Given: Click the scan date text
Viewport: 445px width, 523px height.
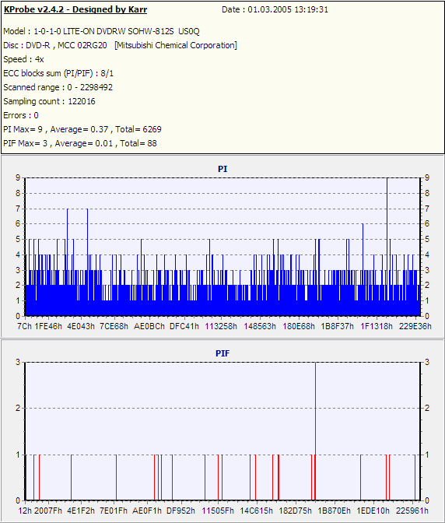Looking at the screenshot, I should pyautogui.click(x=275, y=9).
